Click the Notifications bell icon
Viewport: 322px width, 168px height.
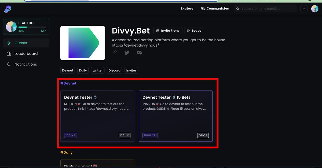pos(9,64)
